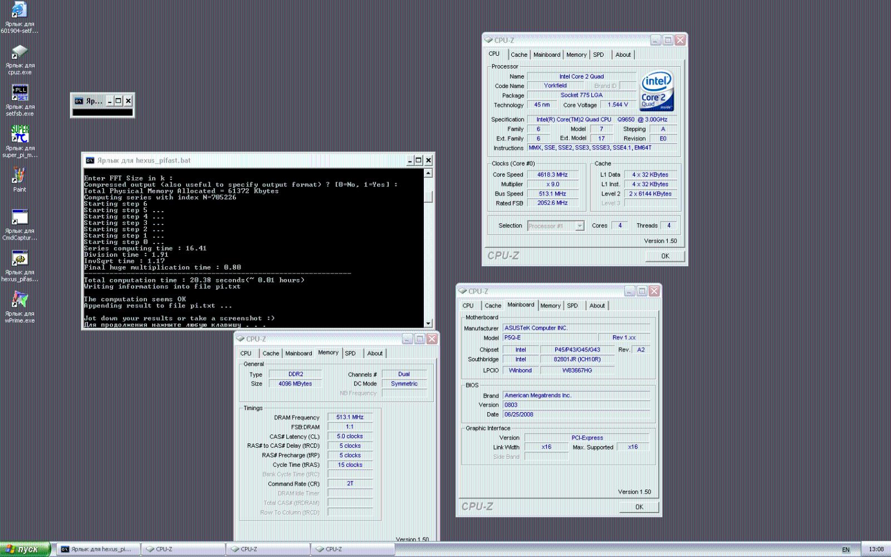Click the Intel Core 2 Quad logo
891x557 pixels.
[x=657, y=91]
